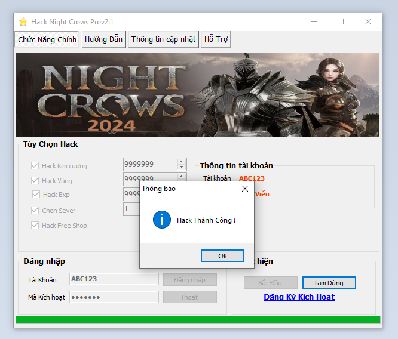Increase Hack Vàng value with up arrow

(x=181, y=177)
